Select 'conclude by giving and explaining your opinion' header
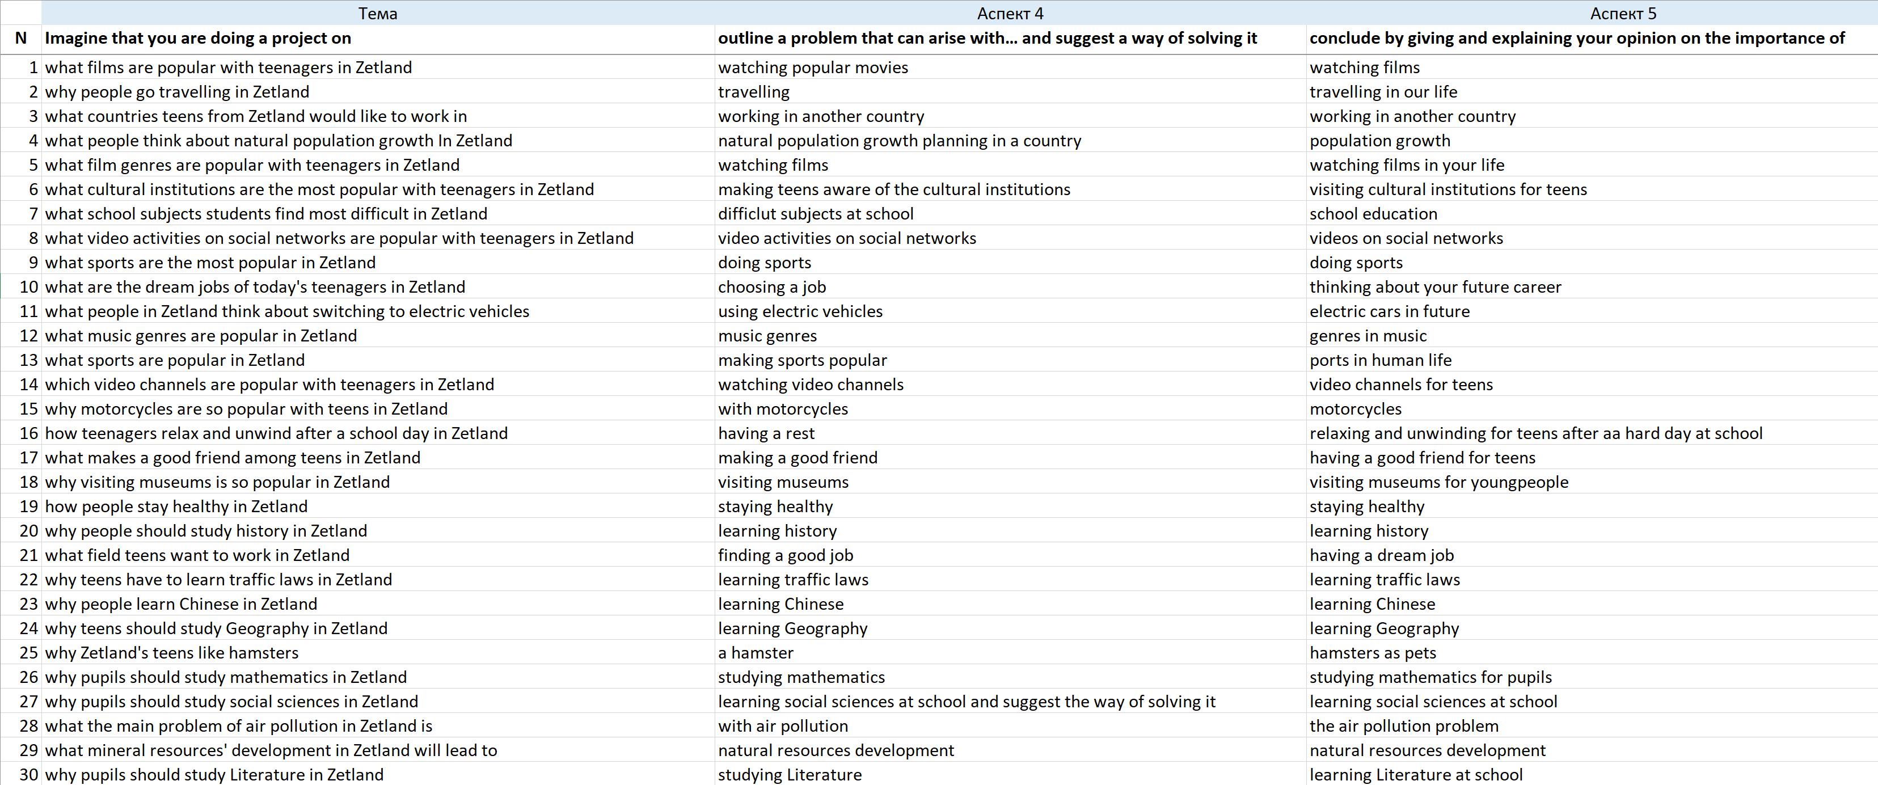The image size is (1878, 785). coord(1592,39)
